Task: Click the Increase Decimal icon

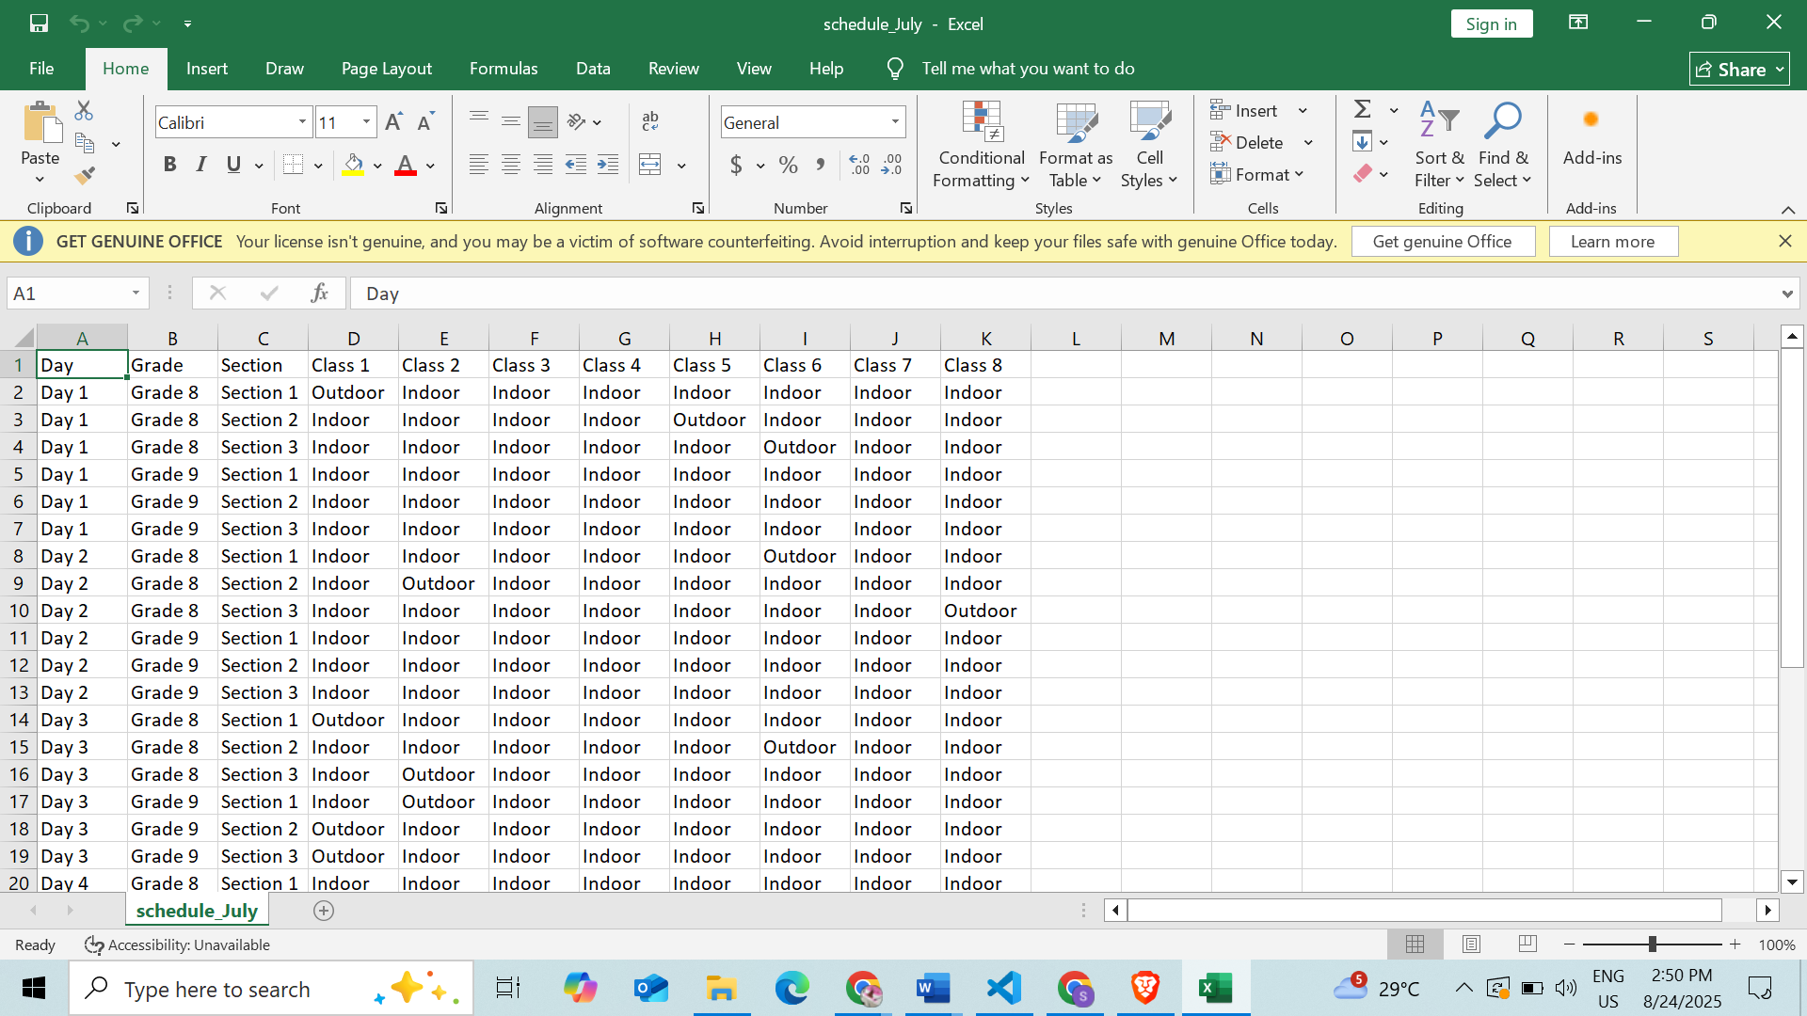Action: pyautogui.click(x=859, y=165)
